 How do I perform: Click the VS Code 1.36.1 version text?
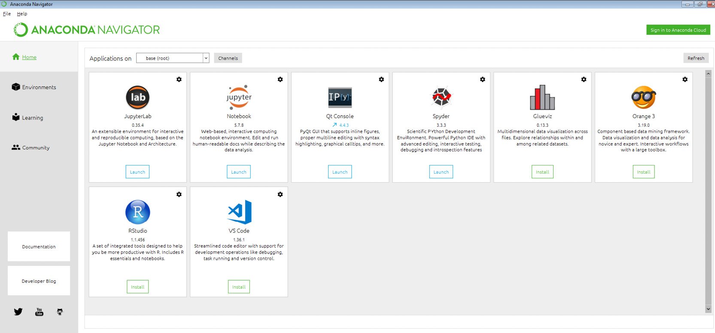tap(239, 240)
